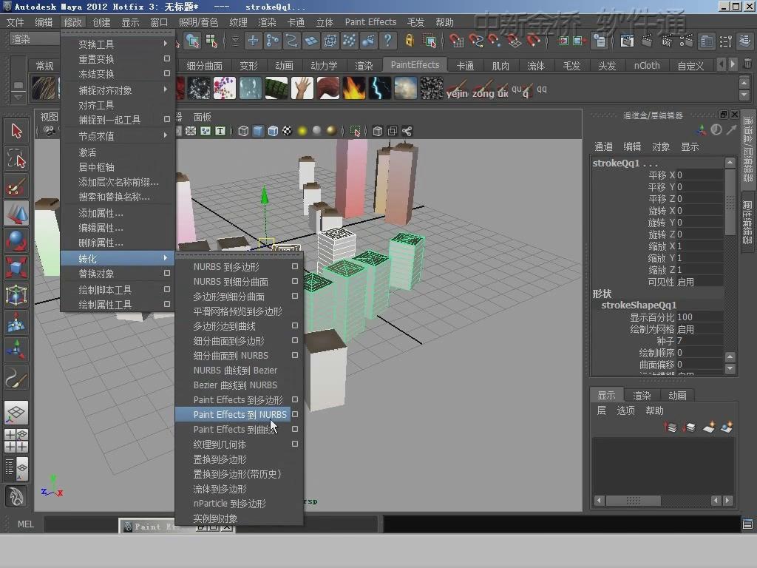Click the hand brush shelf icon
This screenshot has height=568, width=757.
[x=302, y=89]
